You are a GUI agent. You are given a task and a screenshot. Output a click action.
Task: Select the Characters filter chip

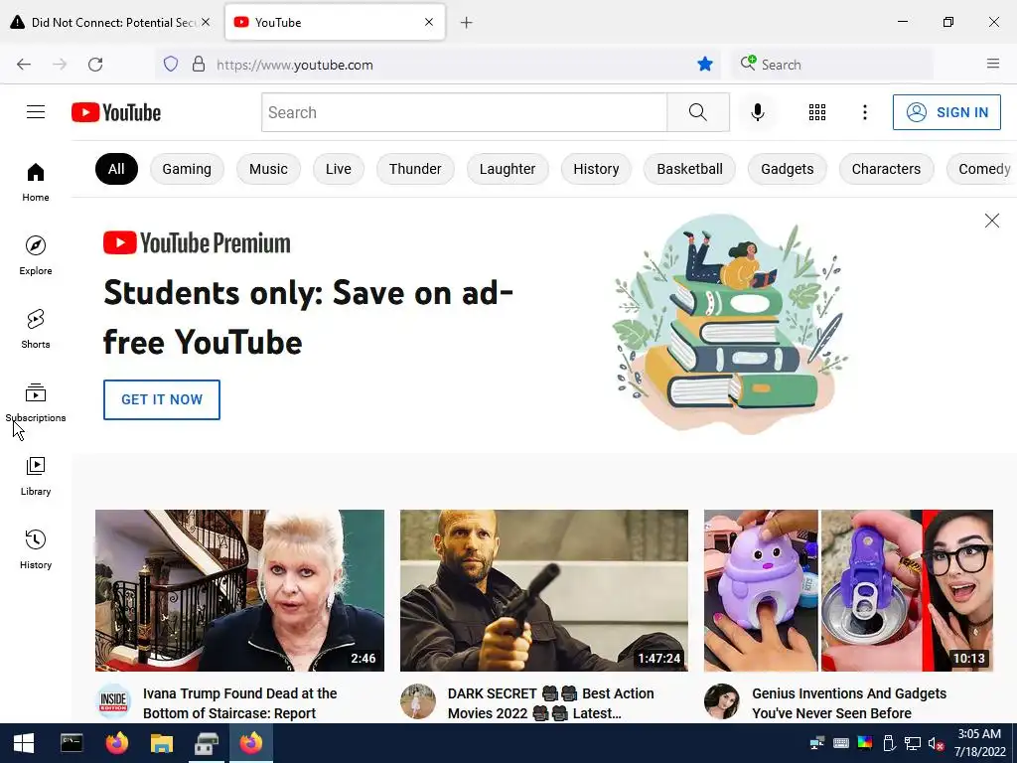point(886,169)
